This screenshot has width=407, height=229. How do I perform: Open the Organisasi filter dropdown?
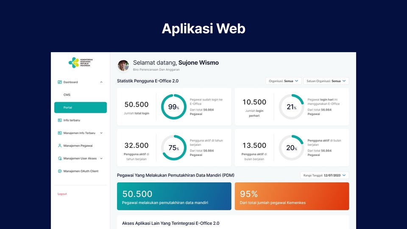pyautogui.click(x=283, y=81)
